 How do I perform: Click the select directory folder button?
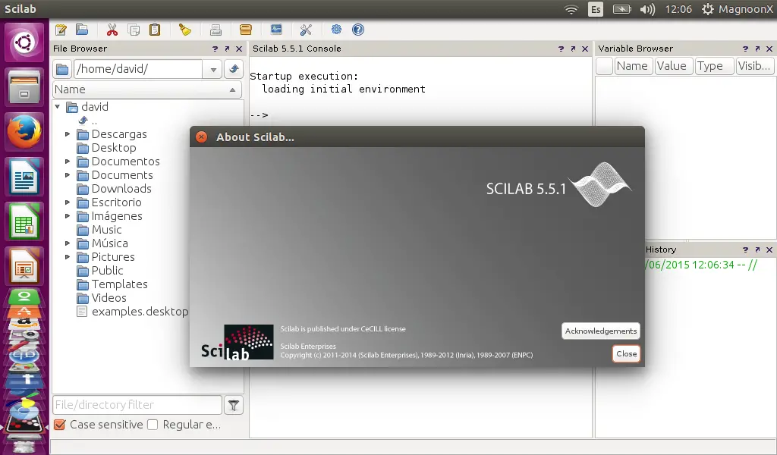pyautogui.click(x=62, y=69)
